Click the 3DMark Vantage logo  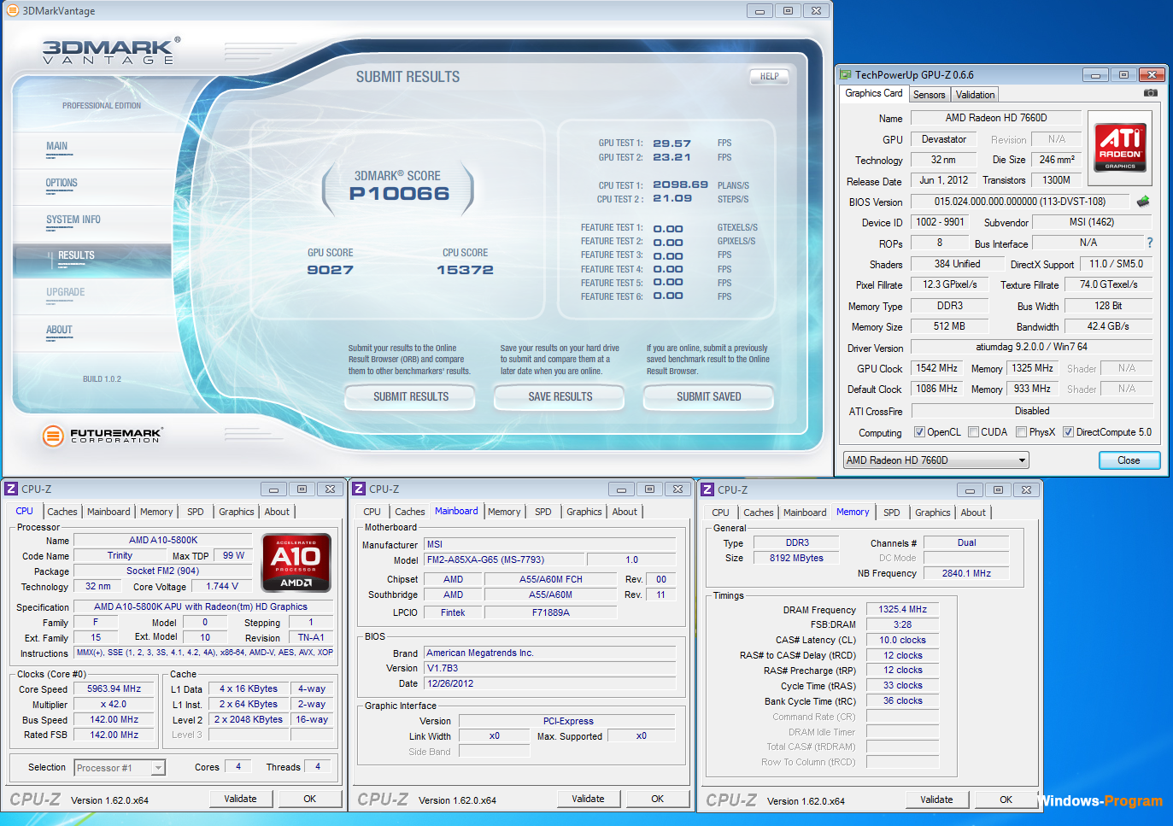(111, 51)
